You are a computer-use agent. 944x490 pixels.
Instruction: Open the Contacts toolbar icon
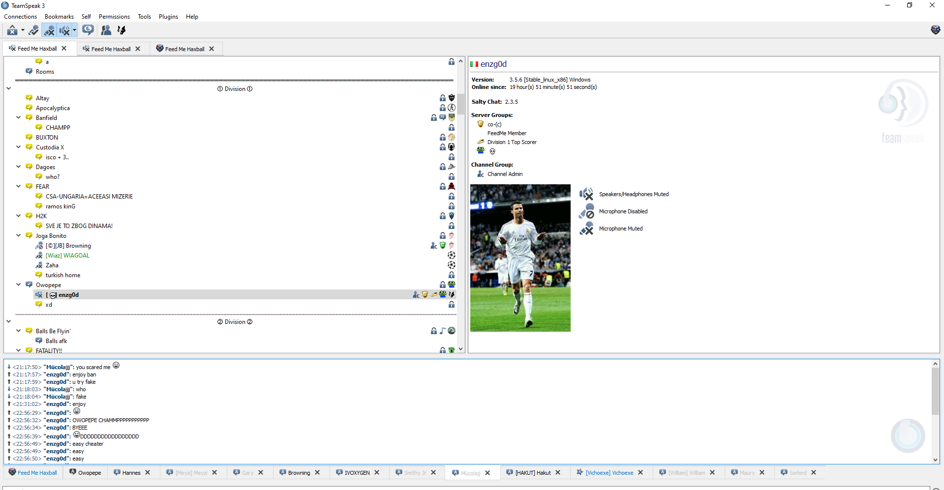click(106, 30)
